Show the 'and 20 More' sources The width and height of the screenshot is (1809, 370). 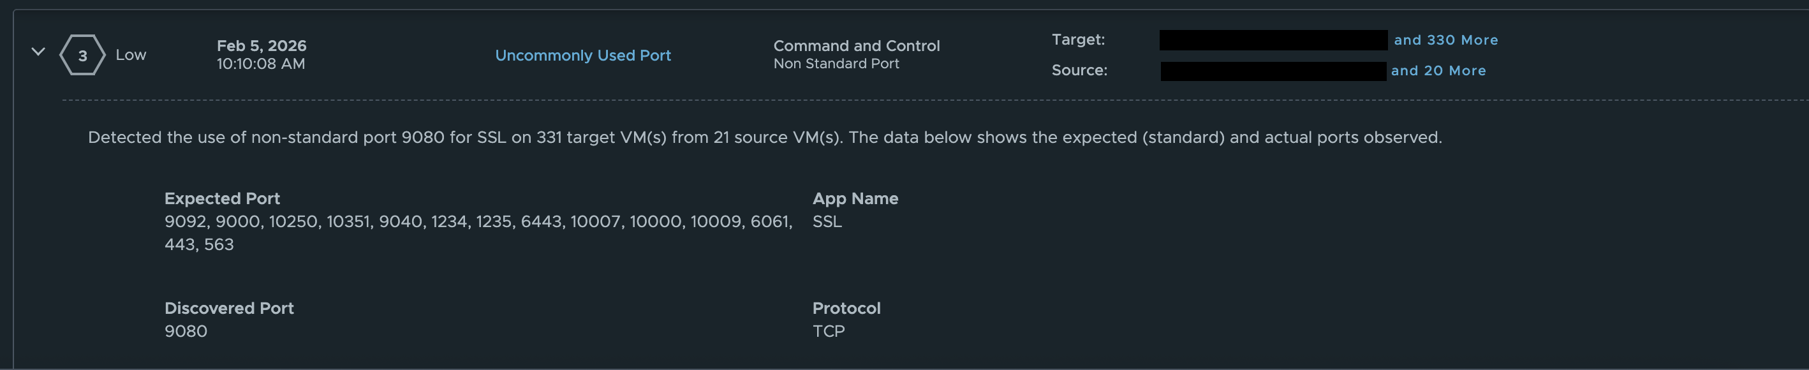(x=1438, y=71)
